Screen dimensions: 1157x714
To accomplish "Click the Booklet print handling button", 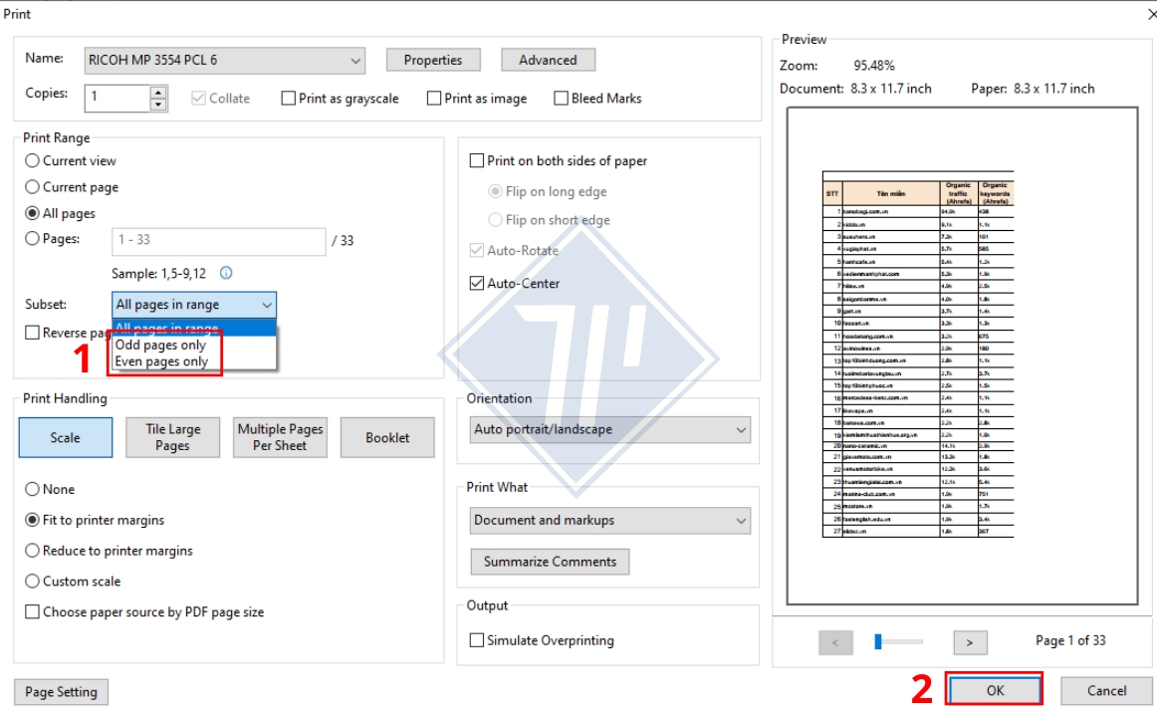I will point(387,438).
